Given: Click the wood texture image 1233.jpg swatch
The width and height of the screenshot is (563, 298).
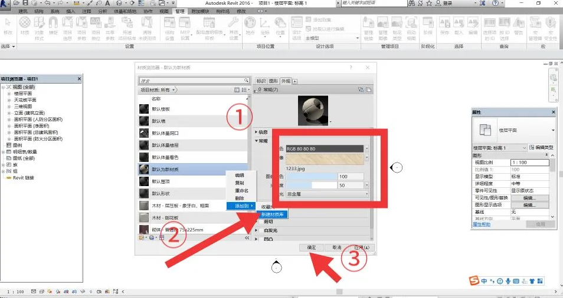Looking at the screenshot, I should point(325,159).
